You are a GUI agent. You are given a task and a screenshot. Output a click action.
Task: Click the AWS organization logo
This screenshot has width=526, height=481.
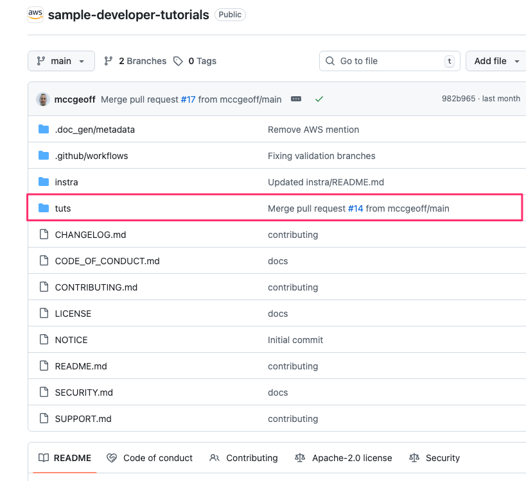click(x=35, y=15)
